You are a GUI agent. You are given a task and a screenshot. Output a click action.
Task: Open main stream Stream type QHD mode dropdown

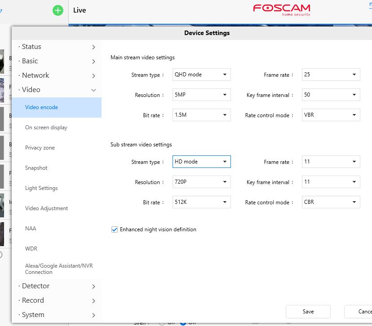coord(201,75)
